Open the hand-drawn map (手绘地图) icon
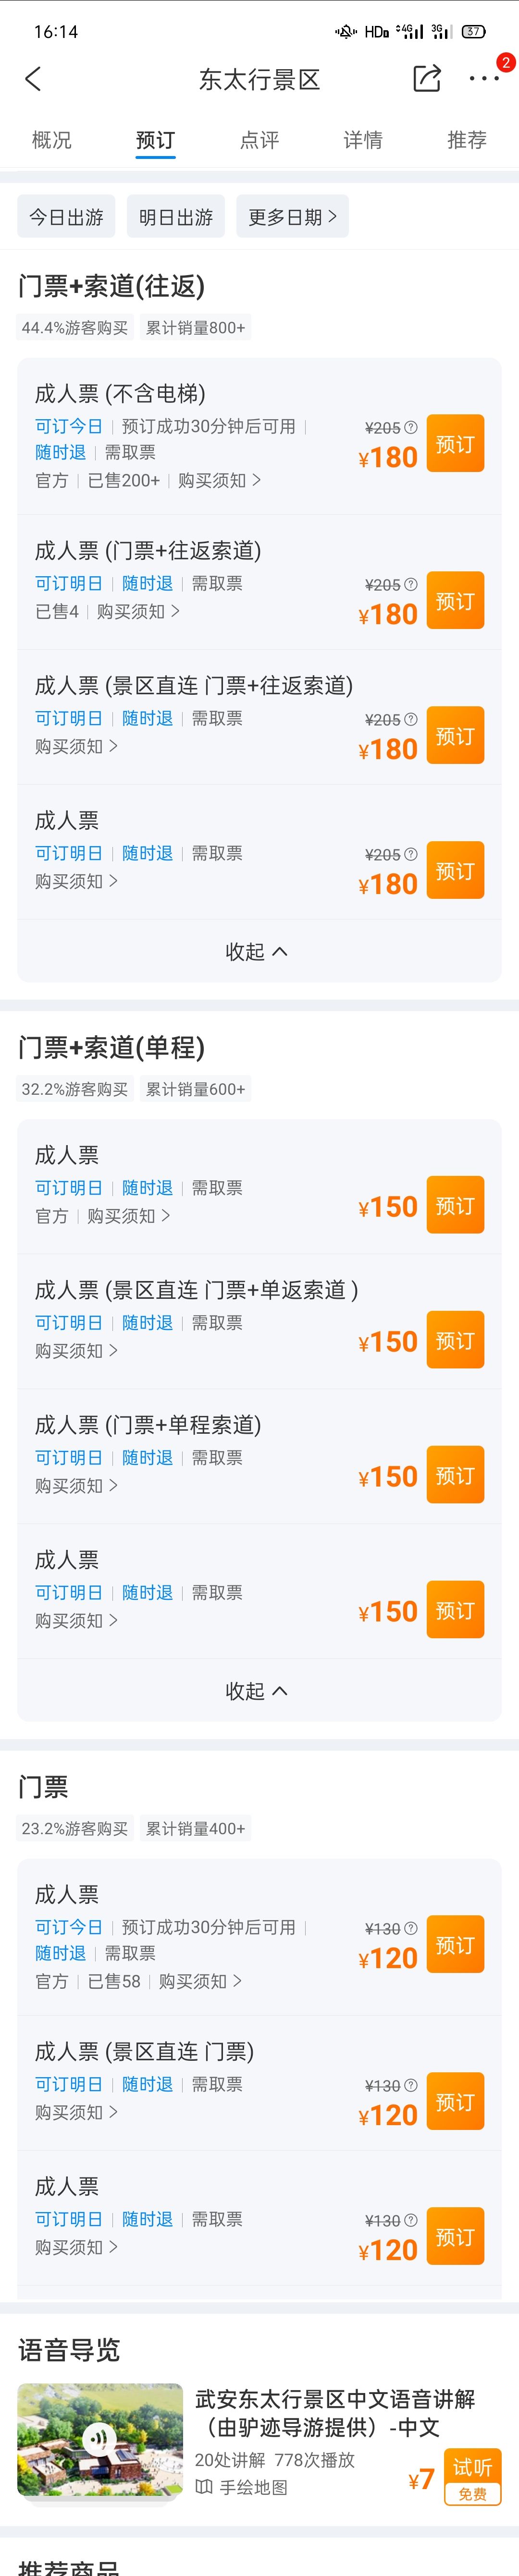 tap(204, 2487)
